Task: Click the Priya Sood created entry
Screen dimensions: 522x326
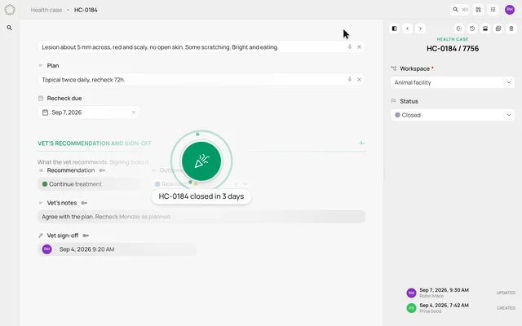Action: point(461,308)
